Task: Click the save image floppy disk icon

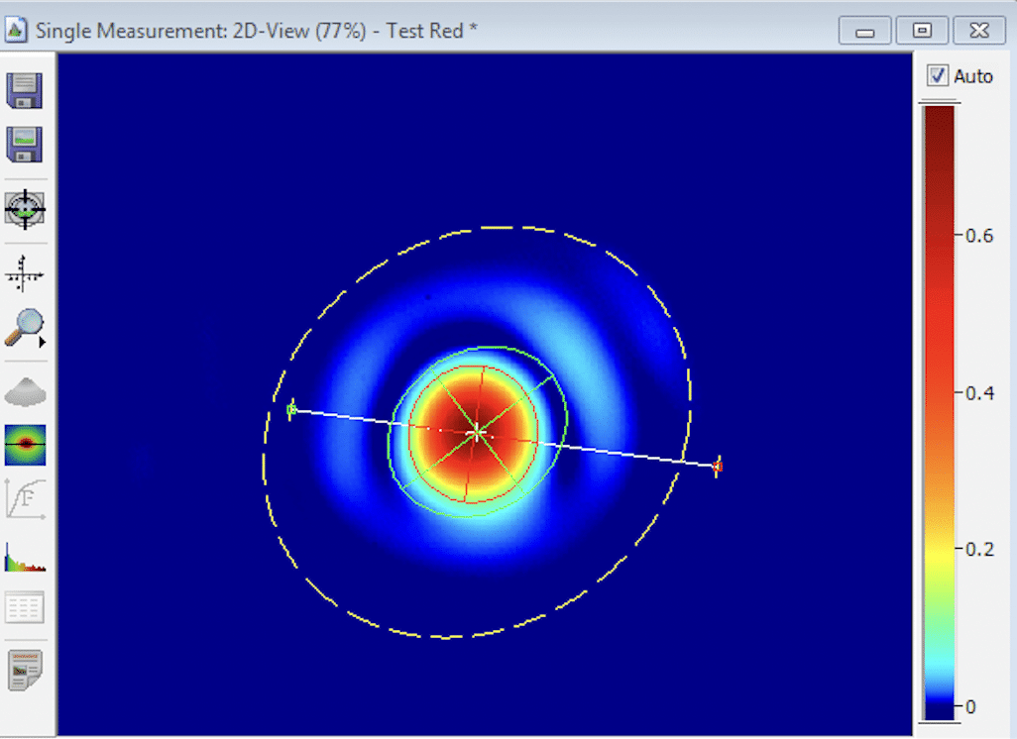Action: 25,144
